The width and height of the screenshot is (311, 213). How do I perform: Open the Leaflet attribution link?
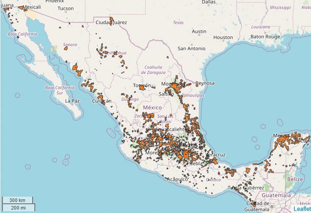click(303, 208)
